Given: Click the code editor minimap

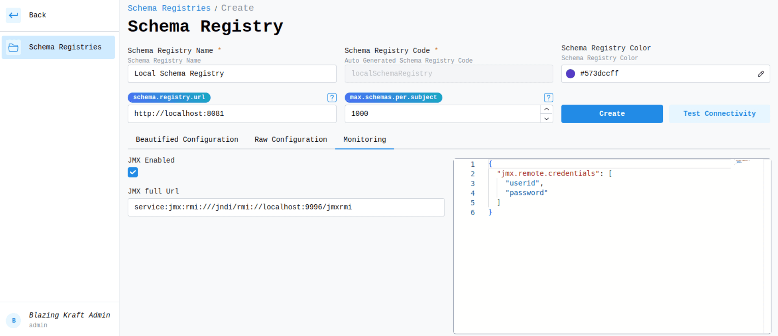Looking at the screenshot, I should tap(742, 162).
